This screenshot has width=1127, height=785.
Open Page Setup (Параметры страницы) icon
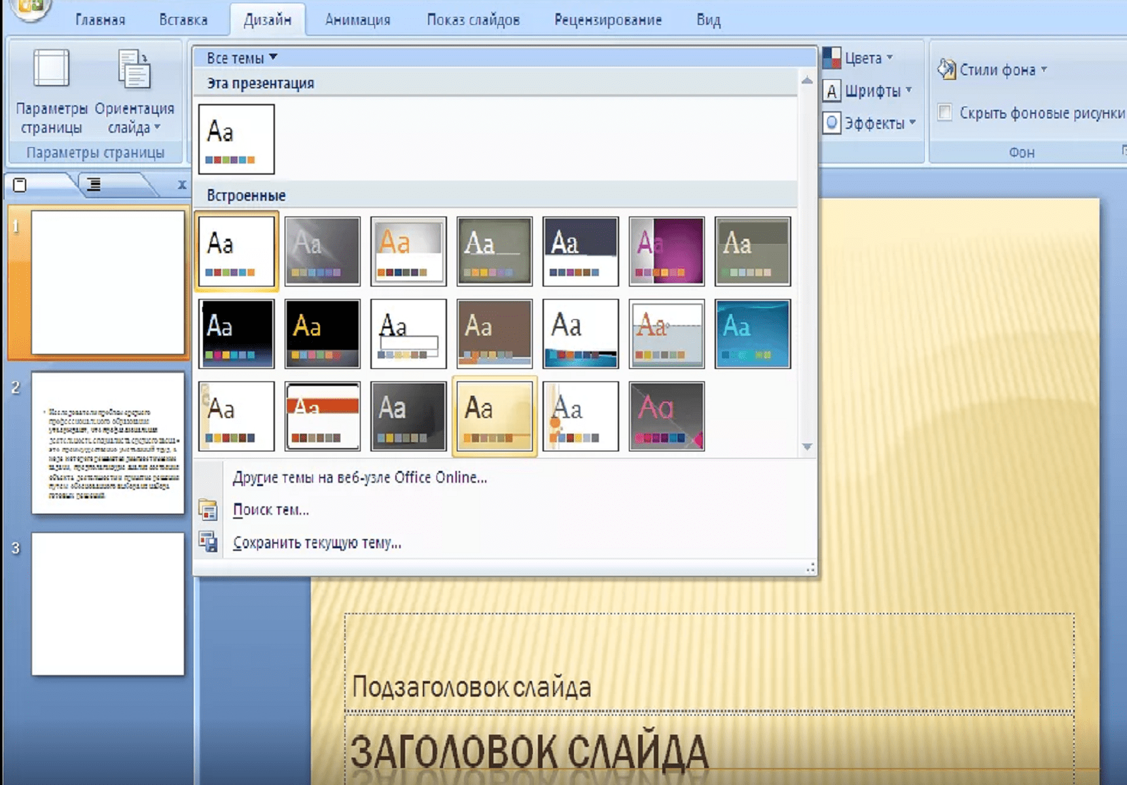tap(51, 69)
